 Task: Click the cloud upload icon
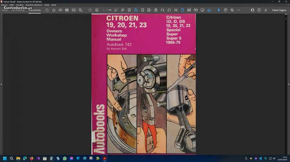60,10
